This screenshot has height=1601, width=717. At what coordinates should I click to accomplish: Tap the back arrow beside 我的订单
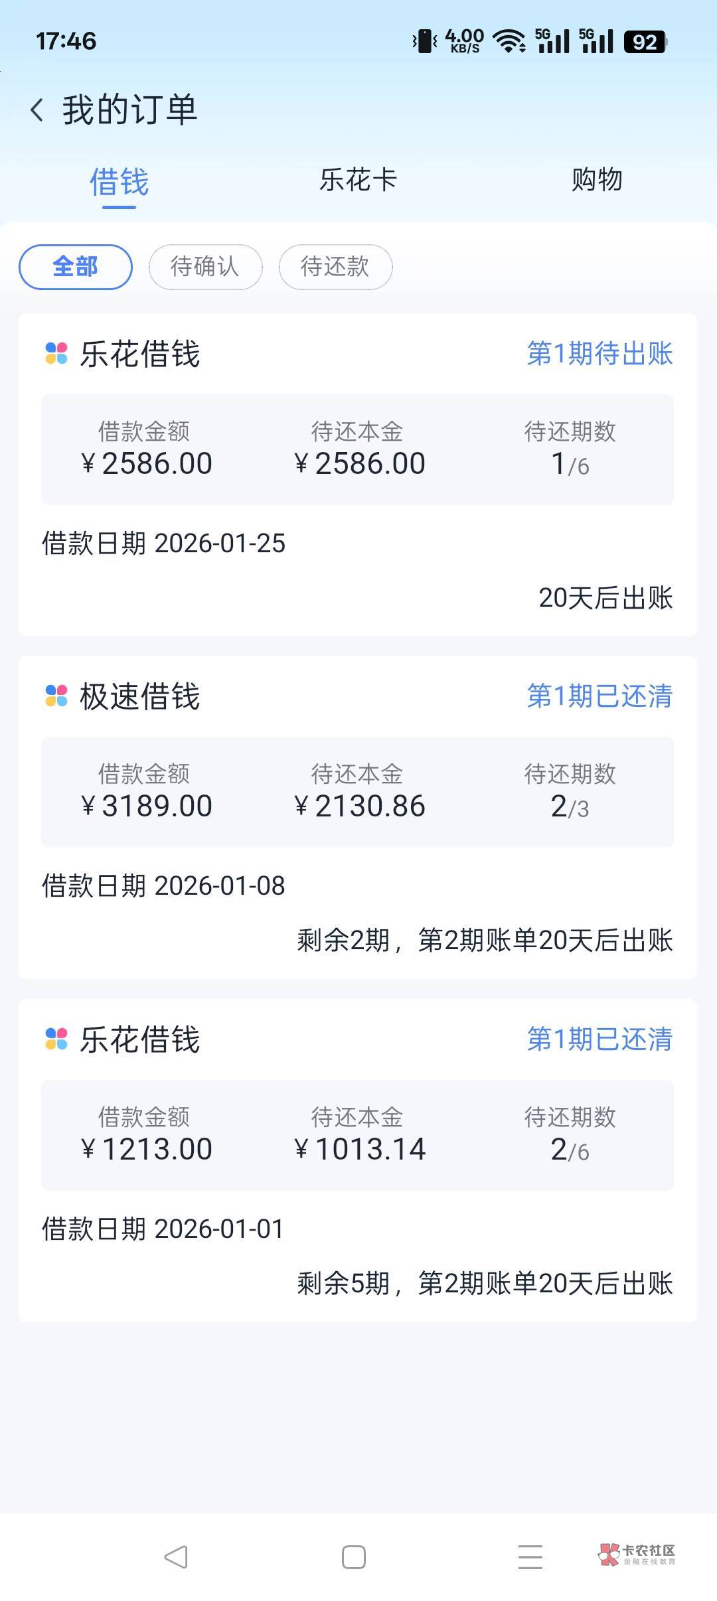tap(37, 110)
